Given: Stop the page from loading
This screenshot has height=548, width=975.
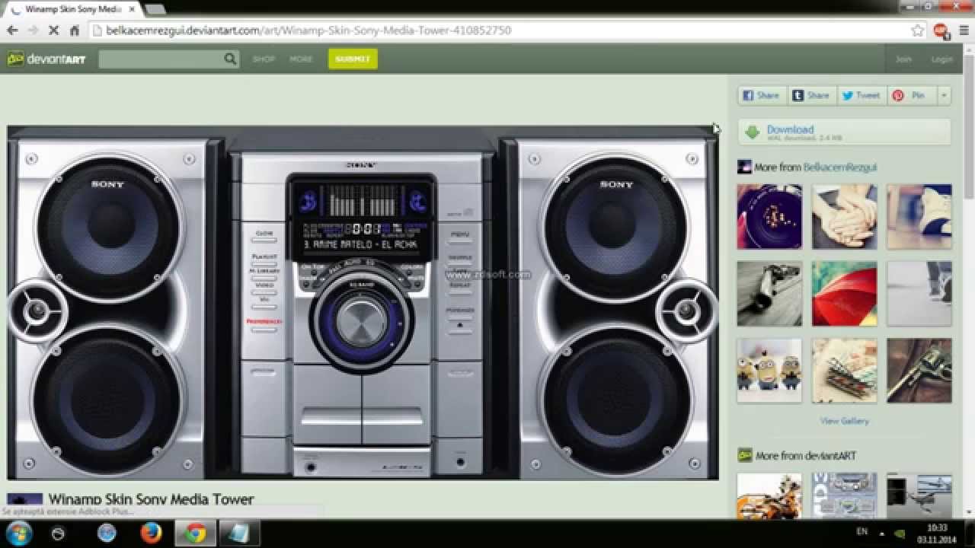Looking at the screenshot, I should click(x=53, y=30).
